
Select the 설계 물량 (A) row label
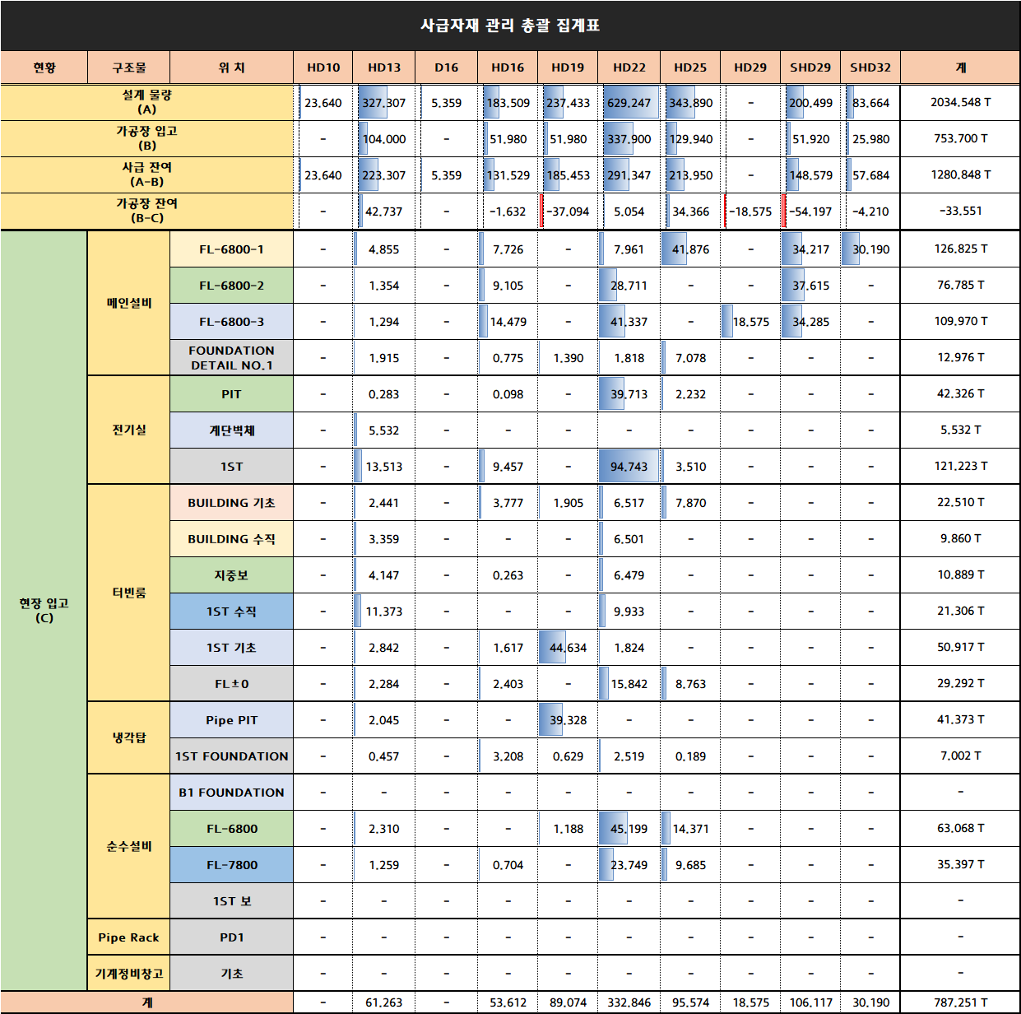147,102
